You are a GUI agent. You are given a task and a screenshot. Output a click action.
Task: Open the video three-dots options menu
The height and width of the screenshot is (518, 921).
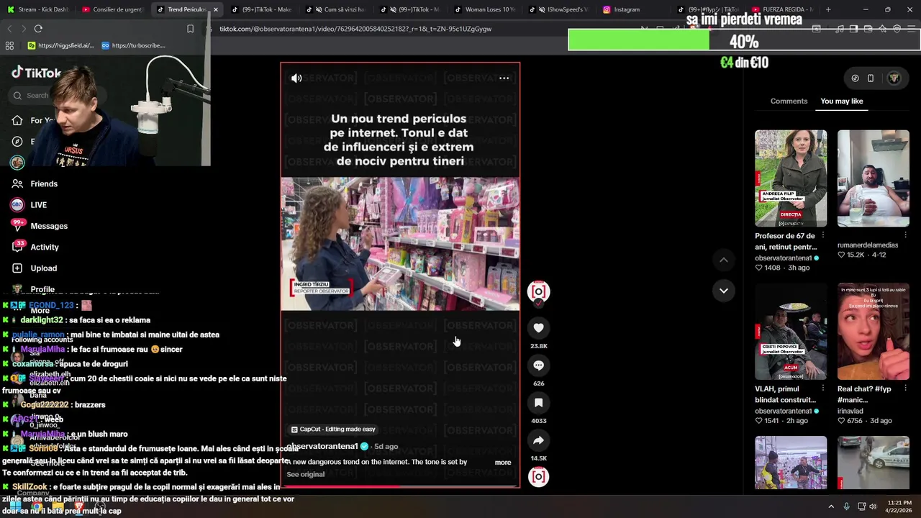click(504, 78)
